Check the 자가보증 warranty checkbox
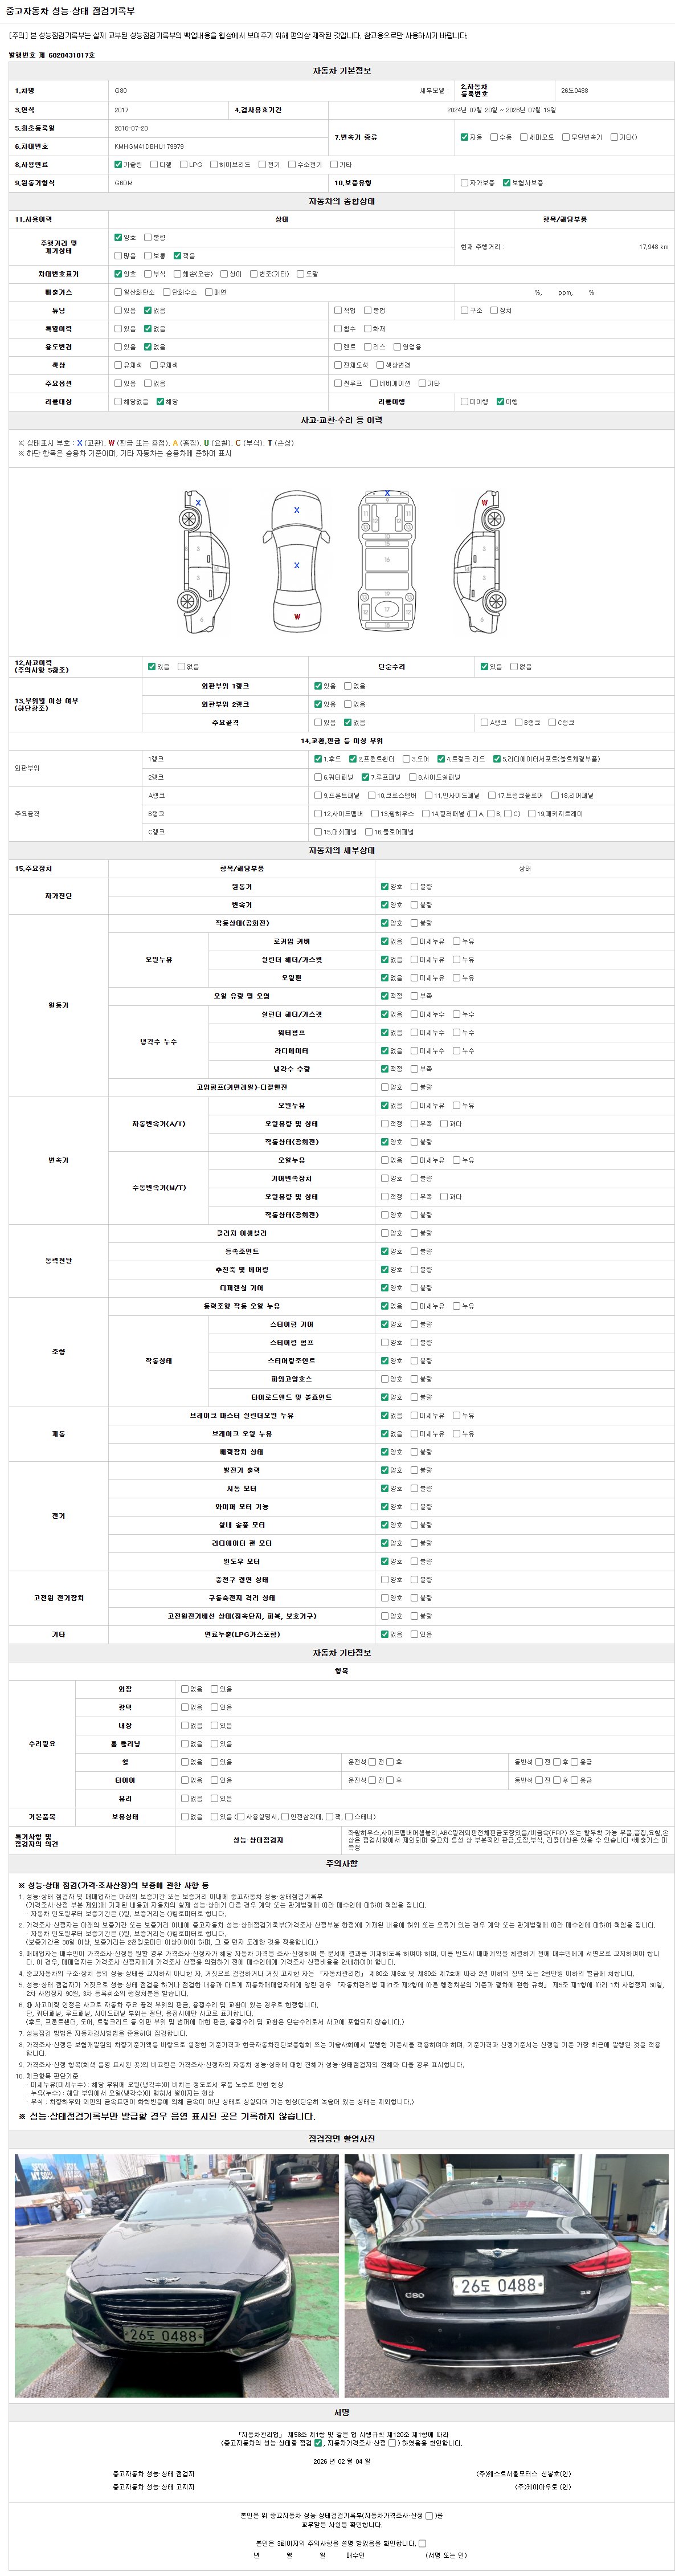Image resolution: width=675 pixels, height=2576 pixels. [x=463, y=183]
